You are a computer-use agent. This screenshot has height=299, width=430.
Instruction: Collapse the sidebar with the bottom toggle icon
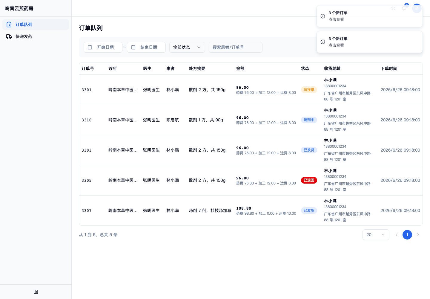(36, 292)
